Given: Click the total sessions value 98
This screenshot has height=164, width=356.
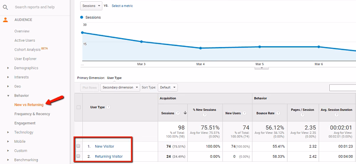Looking at the screenshot, I should 181,128.
